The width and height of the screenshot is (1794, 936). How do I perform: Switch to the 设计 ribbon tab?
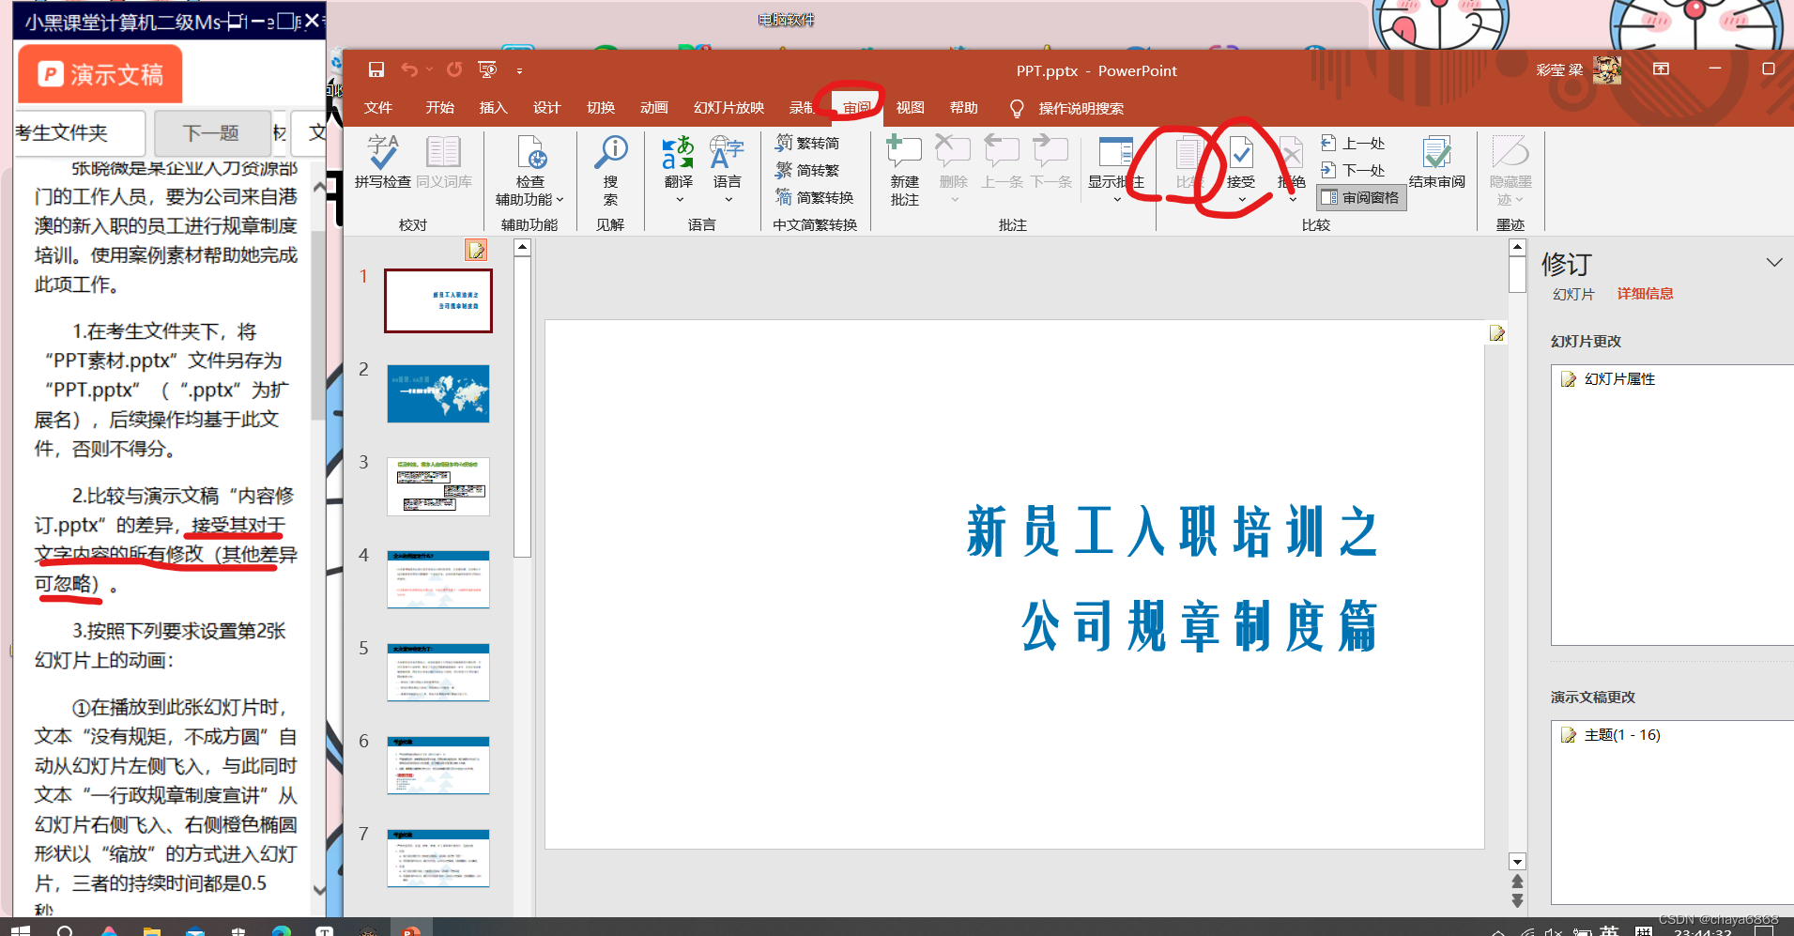[x=546, y=108]
